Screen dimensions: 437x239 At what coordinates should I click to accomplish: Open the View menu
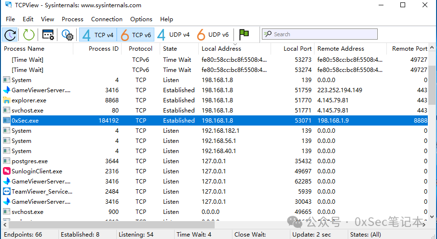pyautogui.click(x=47, y=19)
